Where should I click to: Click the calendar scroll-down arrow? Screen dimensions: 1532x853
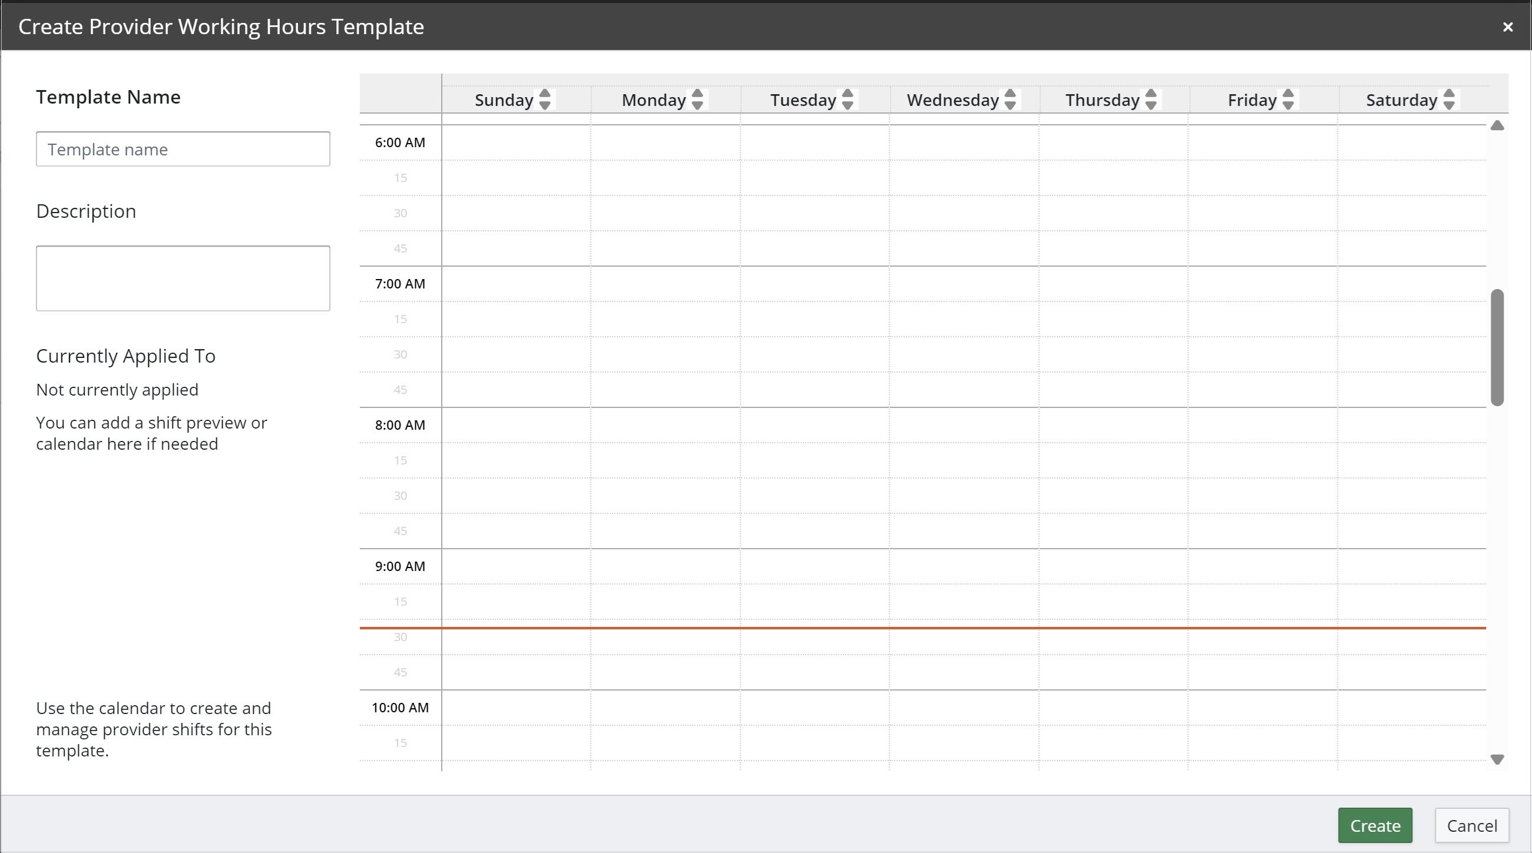point(1497,759)
